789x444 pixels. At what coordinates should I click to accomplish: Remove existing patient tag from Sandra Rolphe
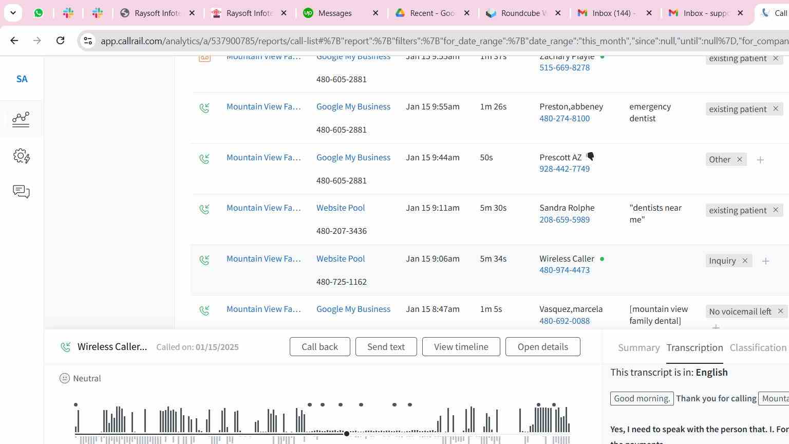(x=776, y=210)
